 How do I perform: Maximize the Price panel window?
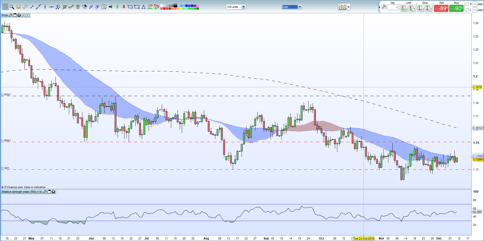click(x=15, y=15)
